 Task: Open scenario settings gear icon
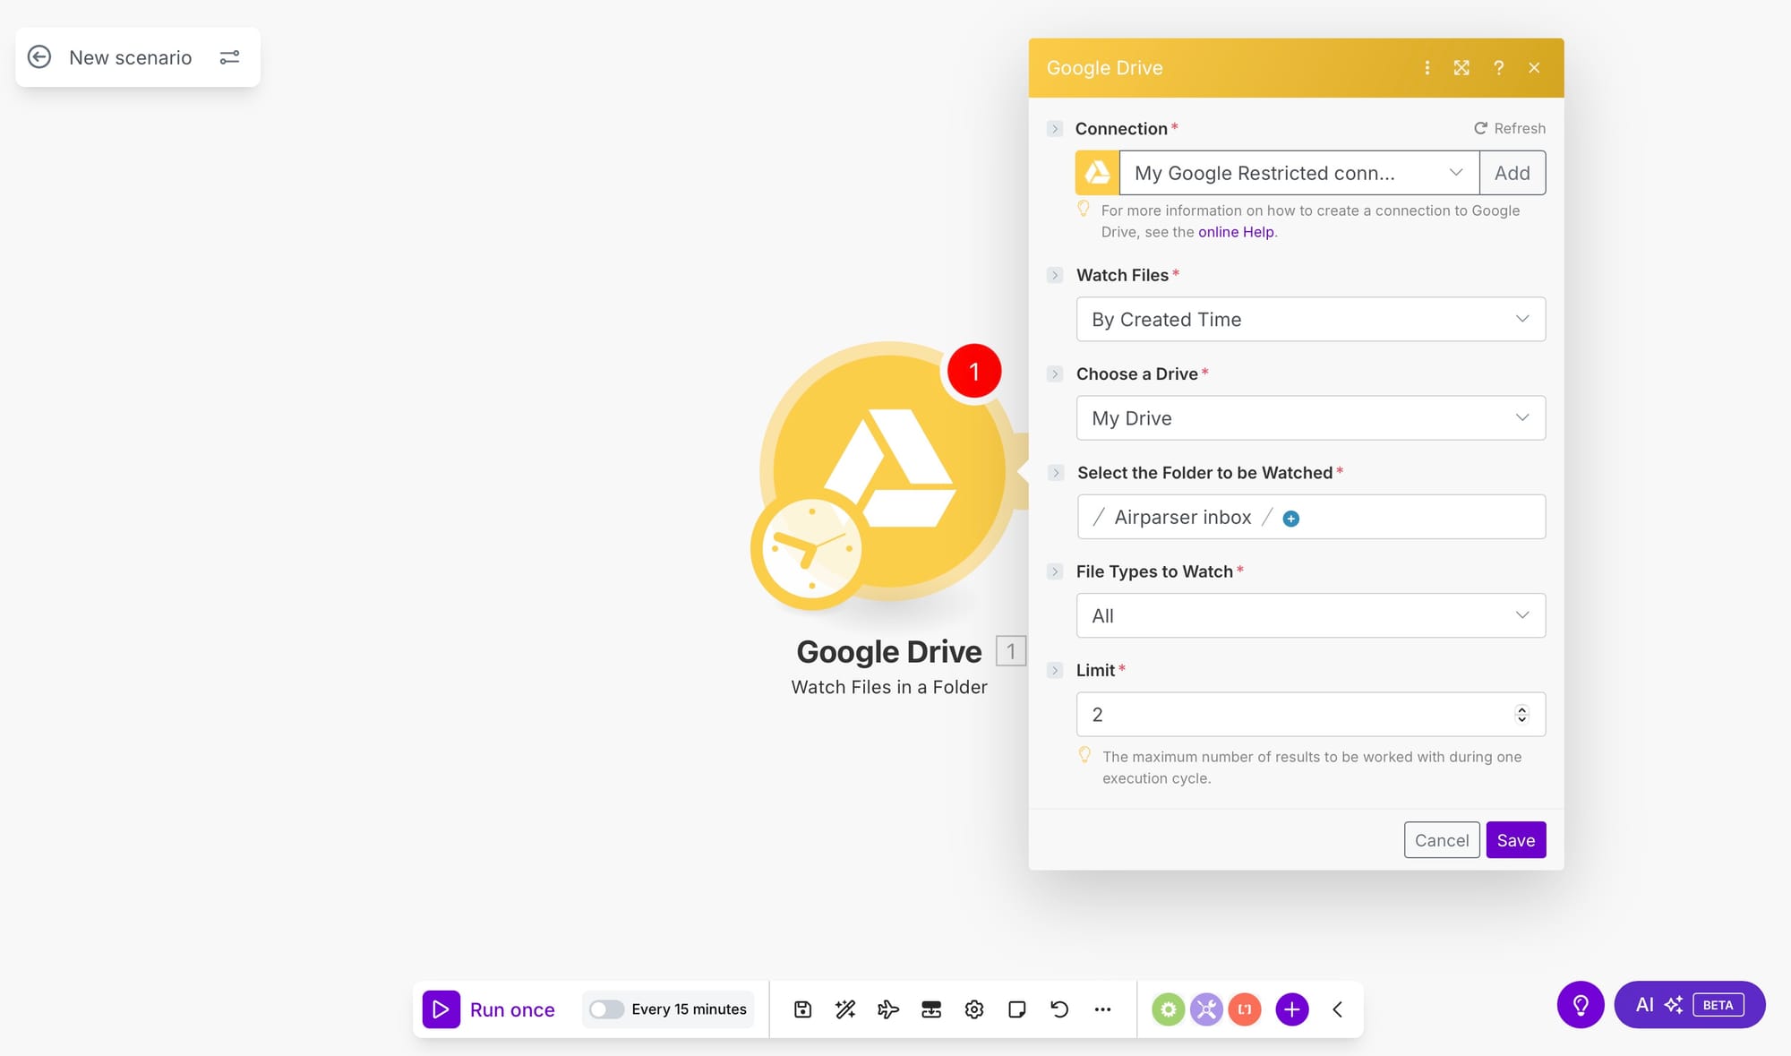pos(974,1009)
